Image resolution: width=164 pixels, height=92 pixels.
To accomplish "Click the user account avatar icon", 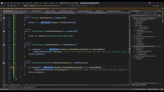I will (x=150, y=3).
